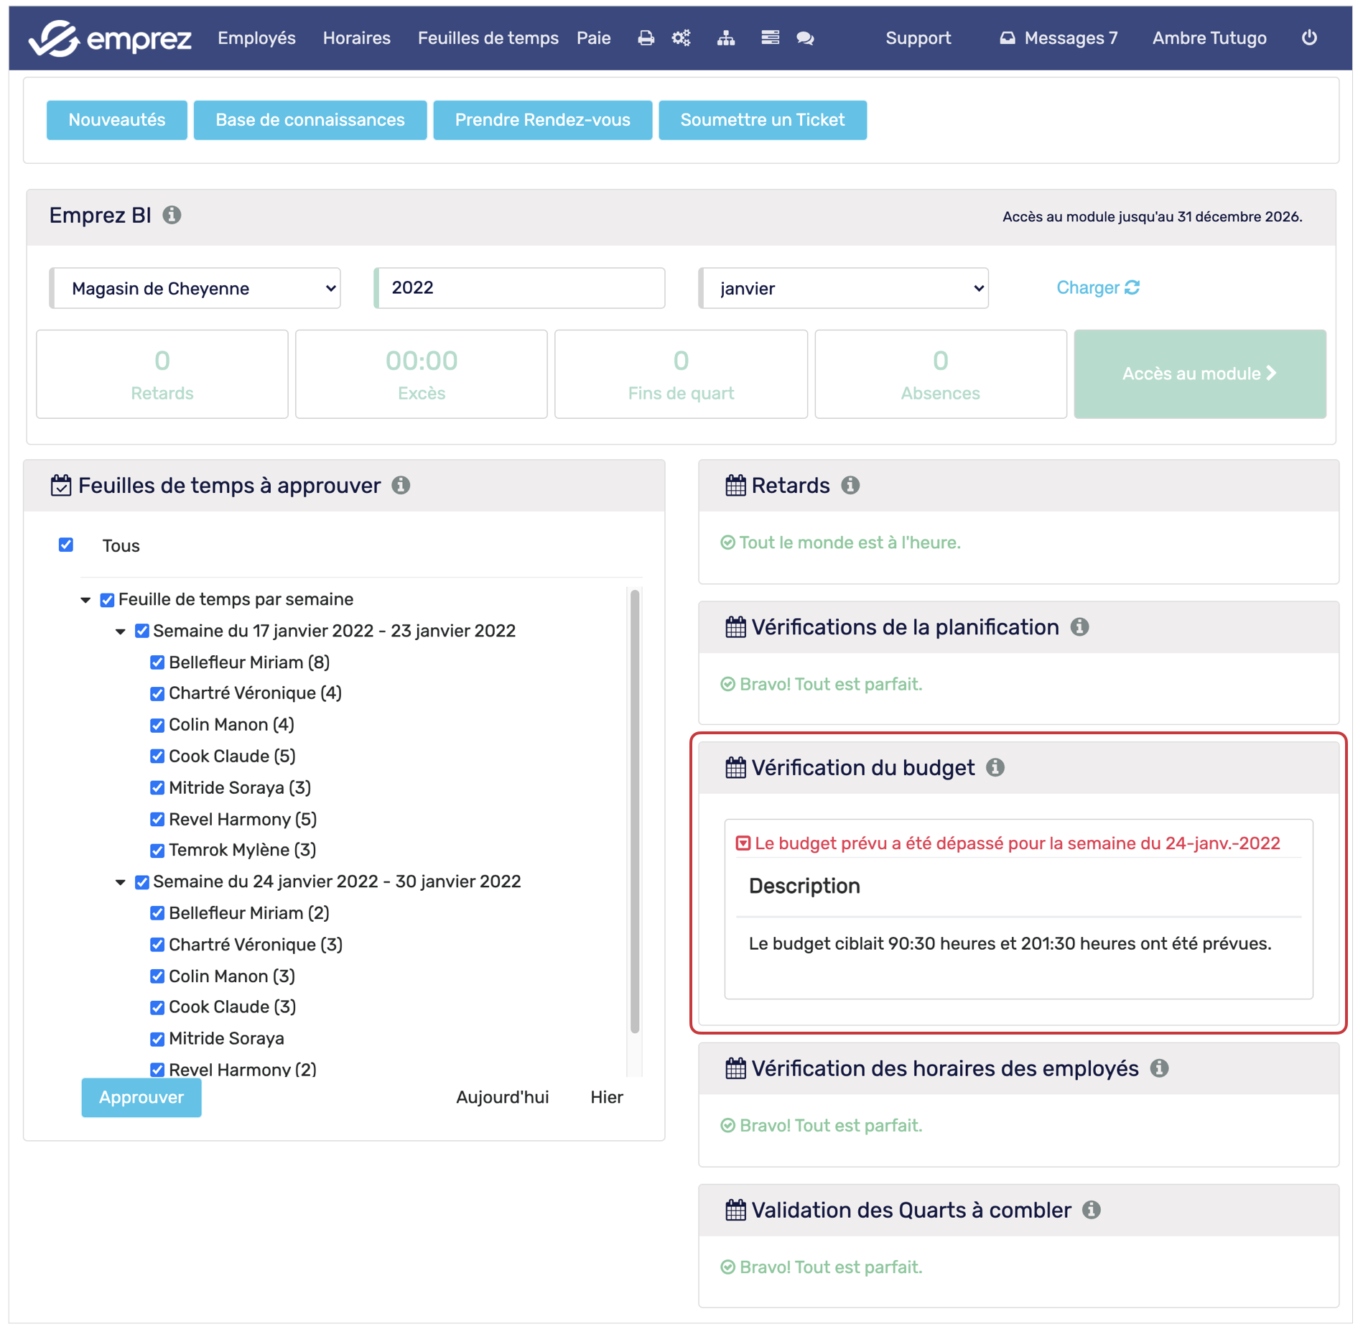1363x1332 pixels.
Task: Show info for Emprez BI
Action: point(172,215)
